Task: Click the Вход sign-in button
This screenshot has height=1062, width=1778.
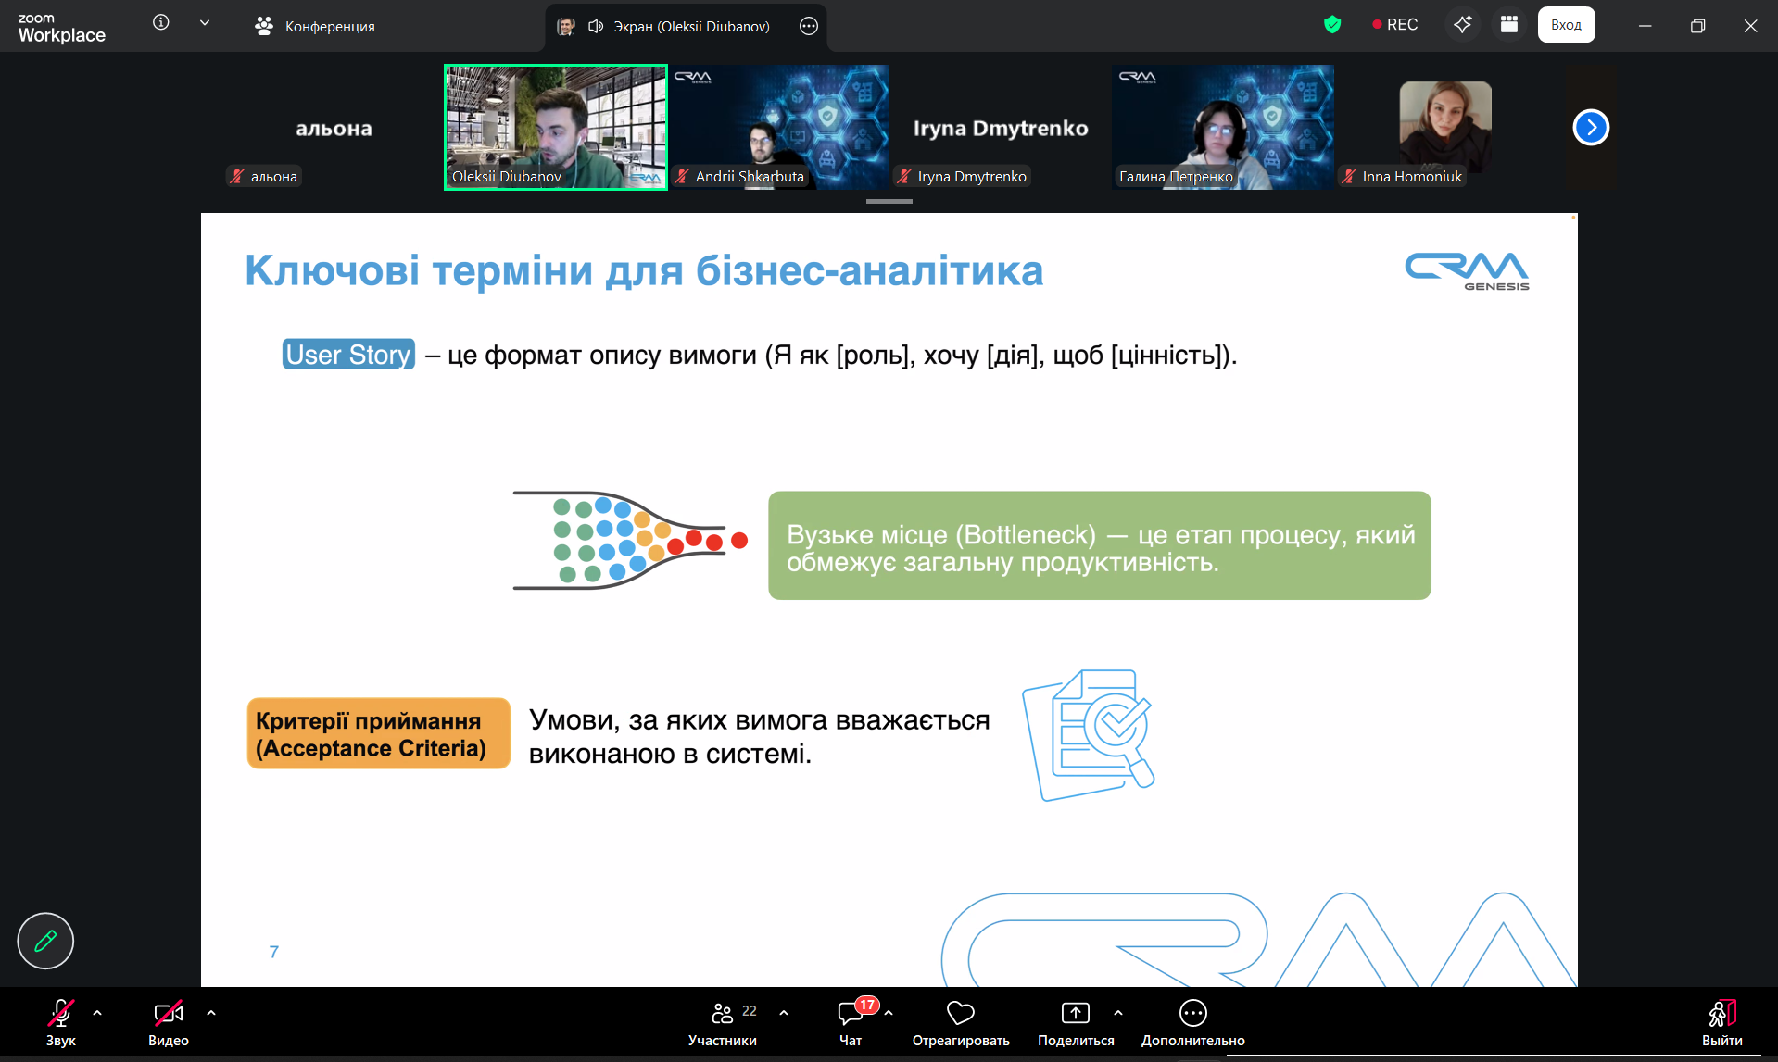Action: pos(1566,25)
